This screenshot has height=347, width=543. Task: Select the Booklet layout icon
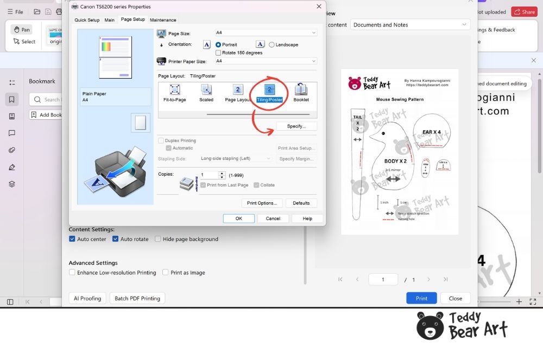tap(301, 89)
